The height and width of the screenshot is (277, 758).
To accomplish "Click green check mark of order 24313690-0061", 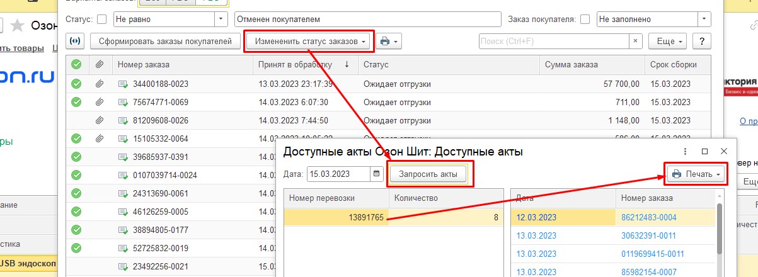I will 76,193.
